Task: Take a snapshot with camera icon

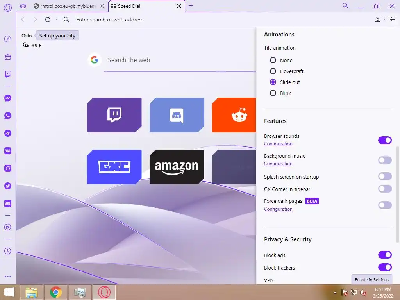Action: pyautogui.click(x=378, y=20)
